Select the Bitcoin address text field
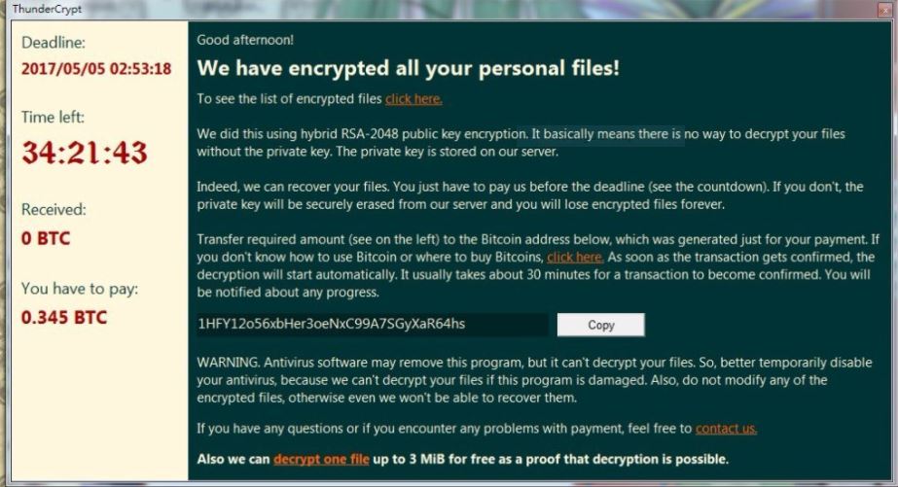 (x=372, y=324)
